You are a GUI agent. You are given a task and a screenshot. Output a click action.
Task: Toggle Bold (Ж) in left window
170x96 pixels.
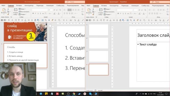pyautogui.click(x=33, y=14)
